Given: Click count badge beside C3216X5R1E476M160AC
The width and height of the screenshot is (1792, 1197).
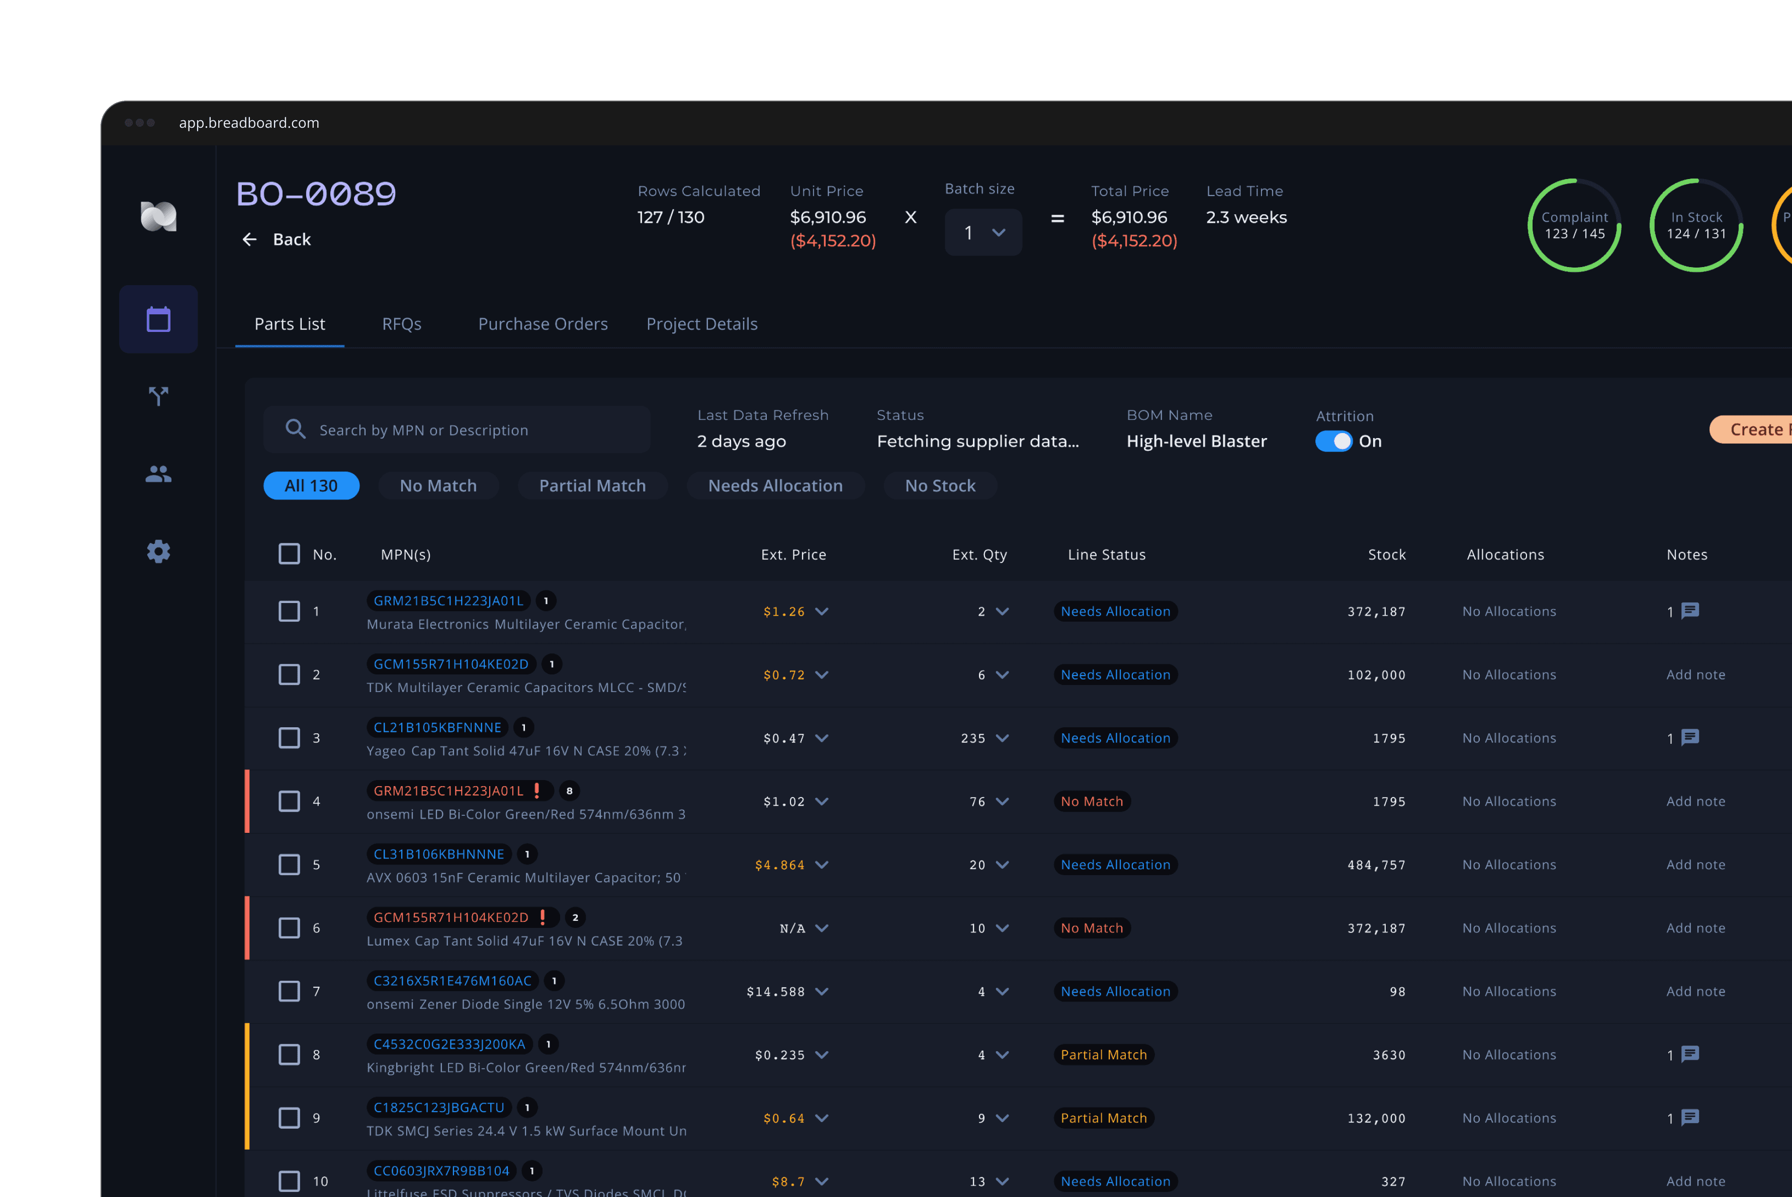Looking at the screenshot, I should (554, 981).
